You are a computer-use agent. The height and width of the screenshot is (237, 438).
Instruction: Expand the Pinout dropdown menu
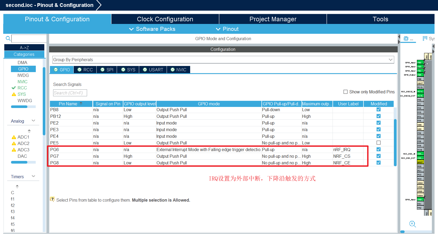pyautogui.click(x=227, y=29)
